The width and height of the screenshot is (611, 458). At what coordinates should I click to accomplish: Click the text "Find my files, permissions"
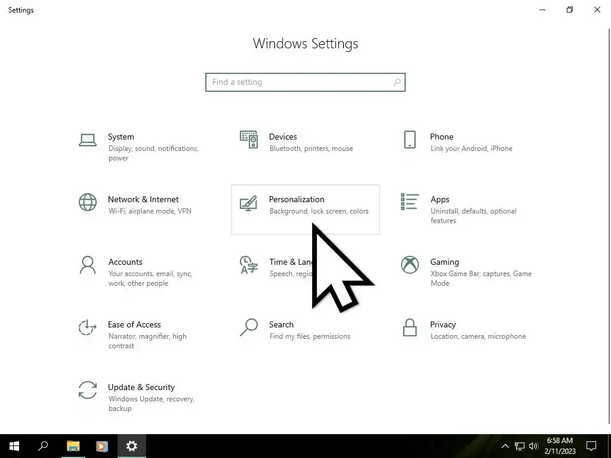pos(310,336)
